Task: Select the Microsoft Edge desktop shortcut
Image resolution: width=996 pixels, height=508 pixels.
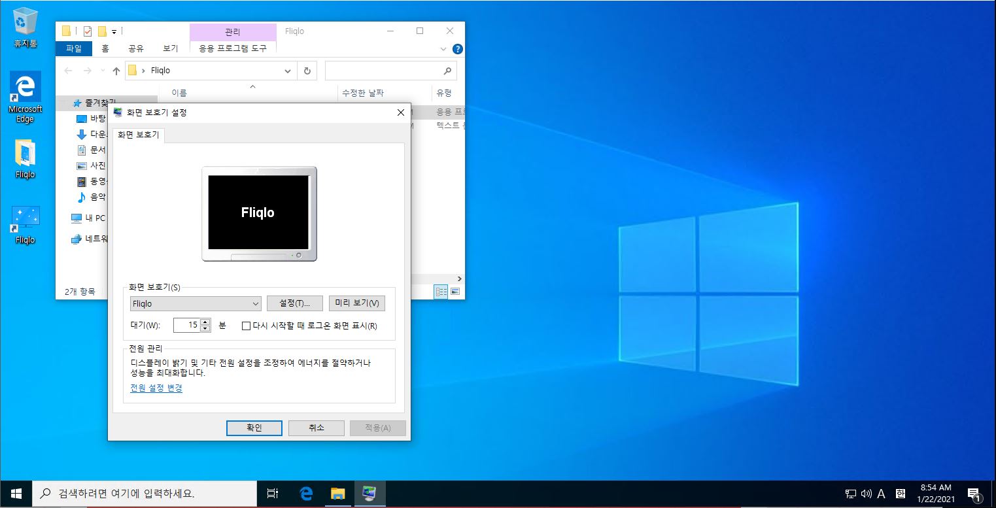Action: [x=26, y=97]
